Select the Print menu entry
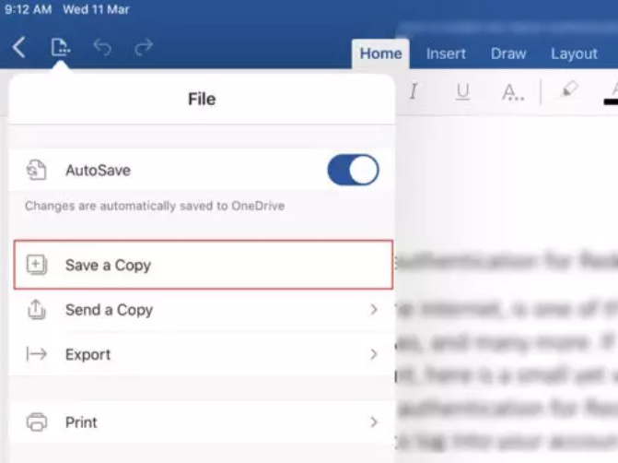This screenshot has height=463, width=618. [202, 422]
